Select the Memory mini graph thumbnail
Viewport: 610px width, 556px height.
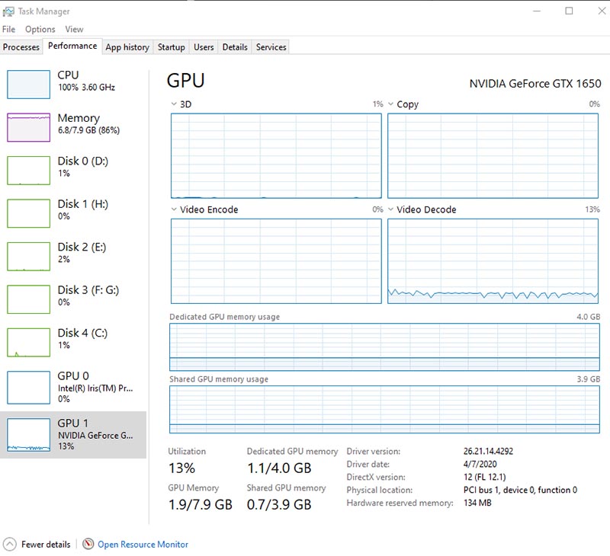(28, 127)
